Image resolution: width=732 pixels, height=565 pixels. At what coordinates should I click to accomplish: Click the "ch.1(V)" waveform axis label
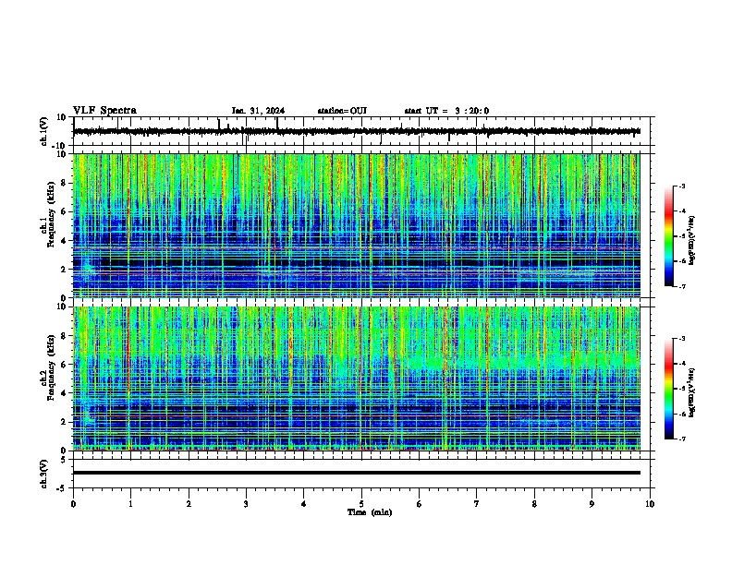pyautogui.click(x=44, y=131)
